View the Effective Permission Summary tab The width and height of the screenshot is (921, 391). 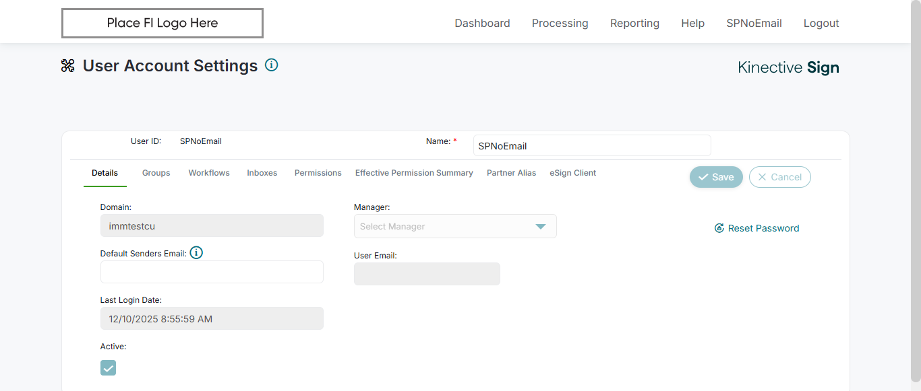point(414,173)
